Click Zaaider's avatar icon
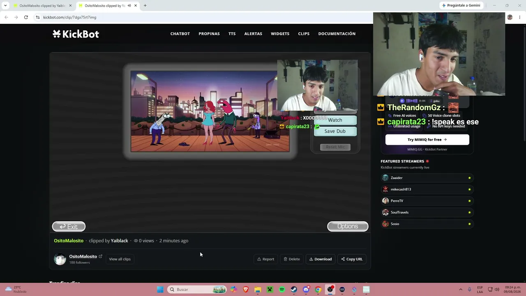The height and width of the screenshot is (296, 526). click(385, 178)
